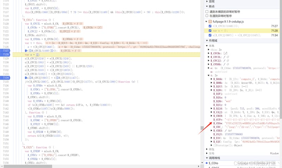Select the $_CDIo call stack frame

coord(242,163)
